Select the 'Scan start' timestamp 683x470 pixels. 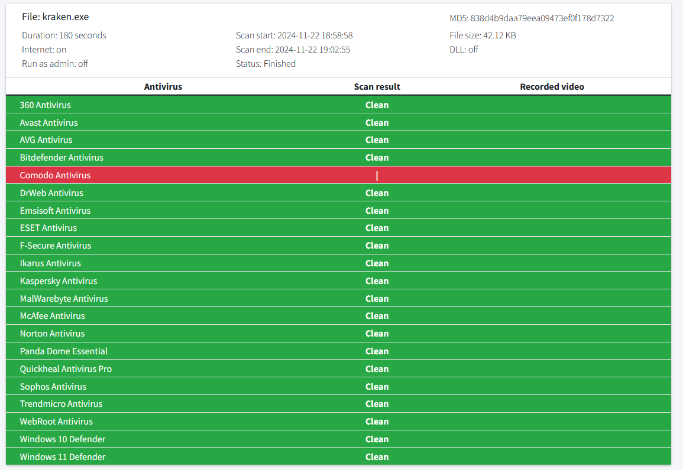[x=315, y=35]
